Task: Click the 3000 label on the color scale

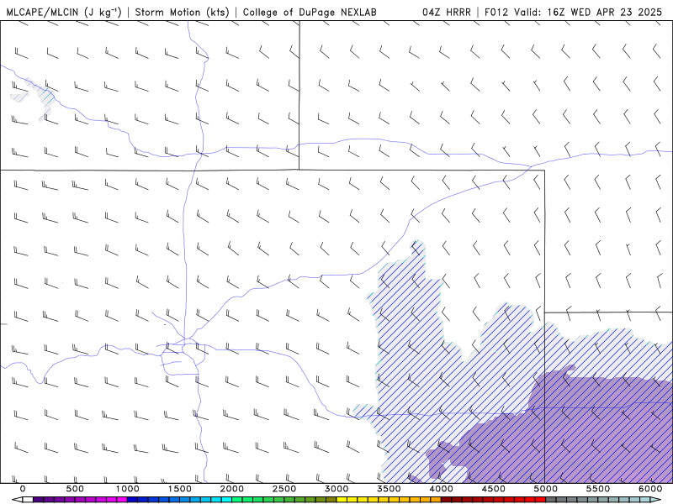Action: point(337,489)
